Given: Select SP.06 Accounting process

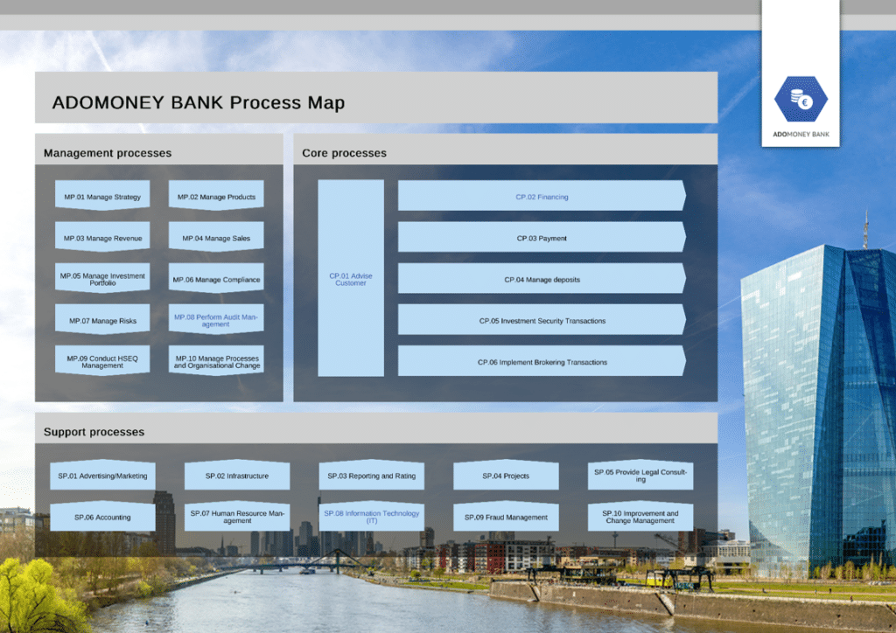Looking at the screenshot, I should pyautogui.click(x=102, y=517).
